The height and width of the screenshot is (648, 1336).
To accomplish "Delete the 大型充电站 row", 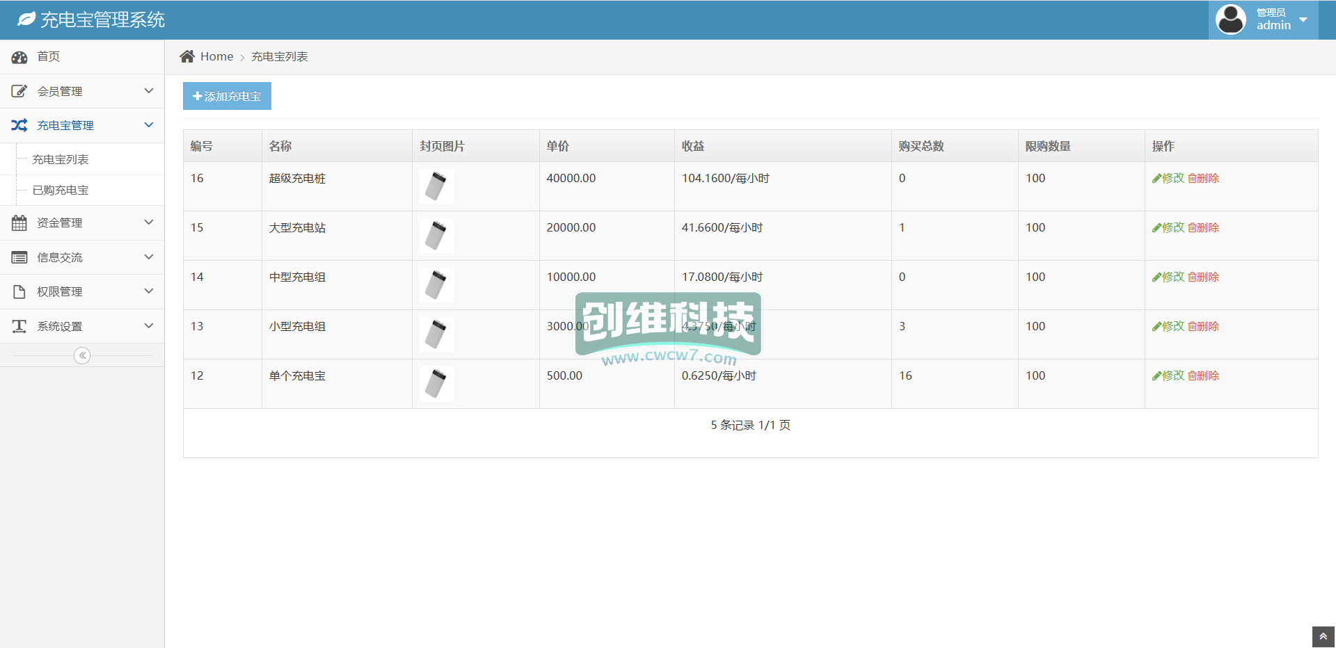I will [x=1203, y=227].
